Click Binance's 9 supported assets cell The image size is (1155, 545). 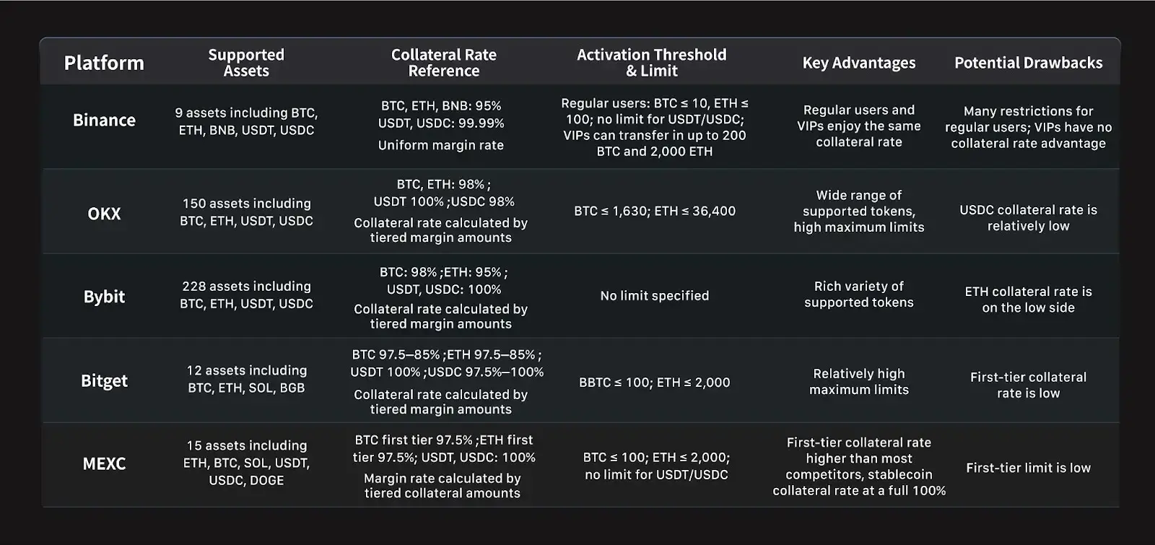(246, 121)
